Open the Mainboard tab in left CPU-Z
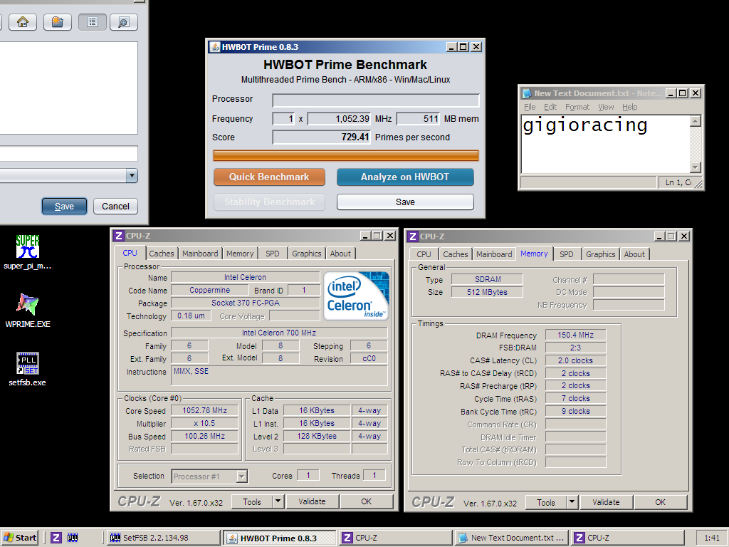Viewport: 729px width, 547px height. point(200,254)
